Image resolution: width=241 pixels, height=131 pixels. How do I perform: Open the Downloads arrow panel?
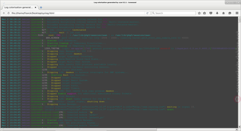(217, 13)
